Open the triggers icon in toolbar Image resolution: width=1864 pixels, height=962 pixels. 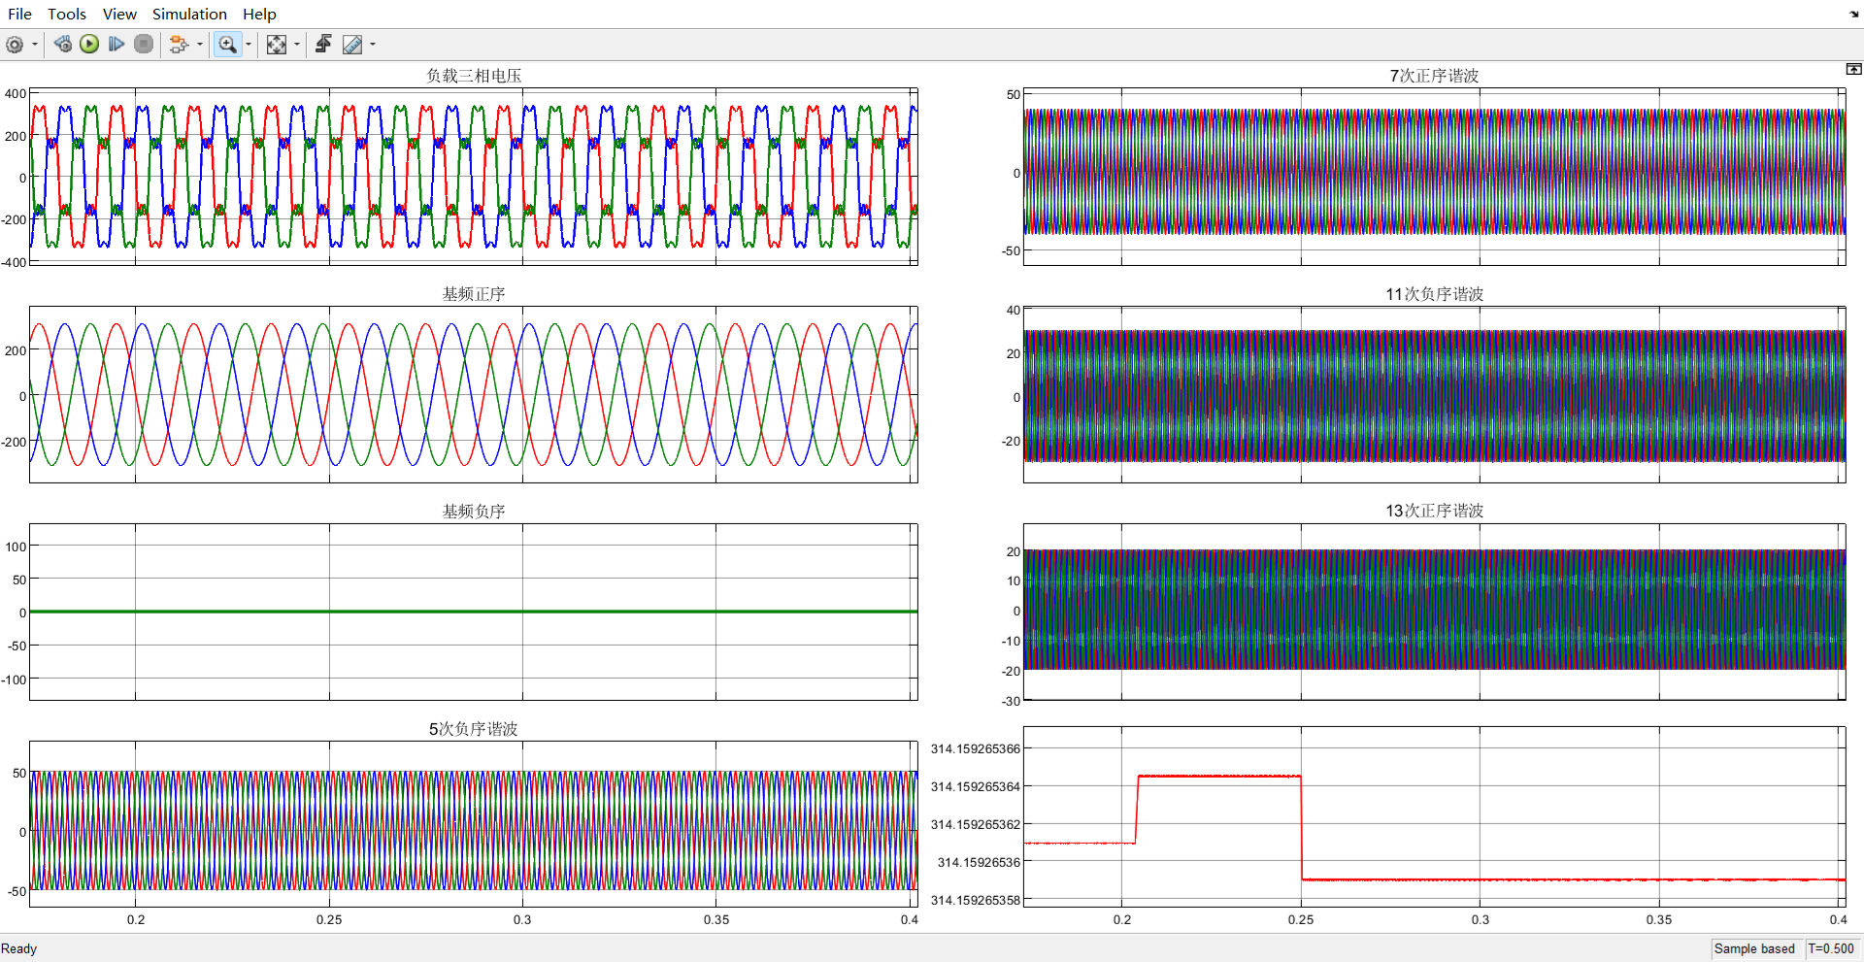click(x=323, y=45)
